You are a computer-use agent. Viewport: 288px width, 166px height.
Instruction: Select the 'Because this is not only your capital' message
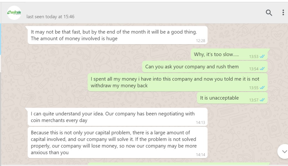[118, 142]
